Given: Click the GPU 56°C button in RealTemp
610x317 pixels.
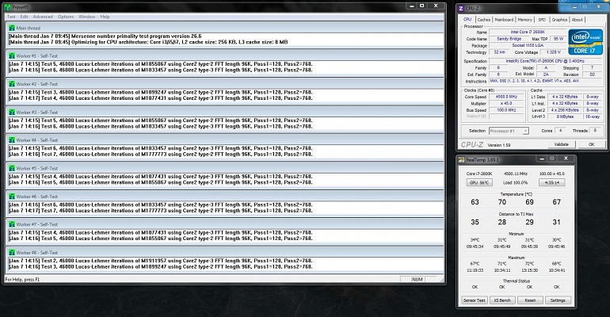Looking at the screenshot, I should pos(479,182).
